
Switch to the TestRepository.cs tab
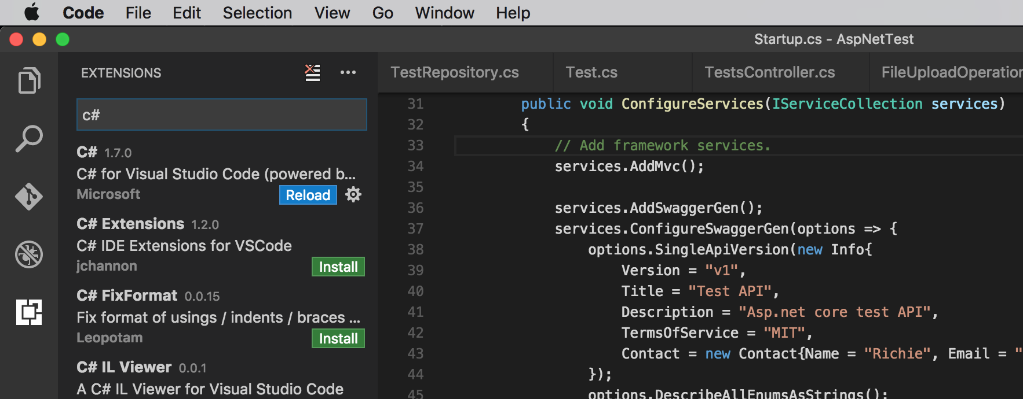pos(466,72)
